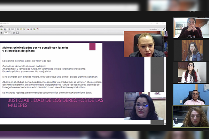This screenshot has height=139, width=209.
Task: Select the top gallery tile with the staircase
Action: pos(191,28)
